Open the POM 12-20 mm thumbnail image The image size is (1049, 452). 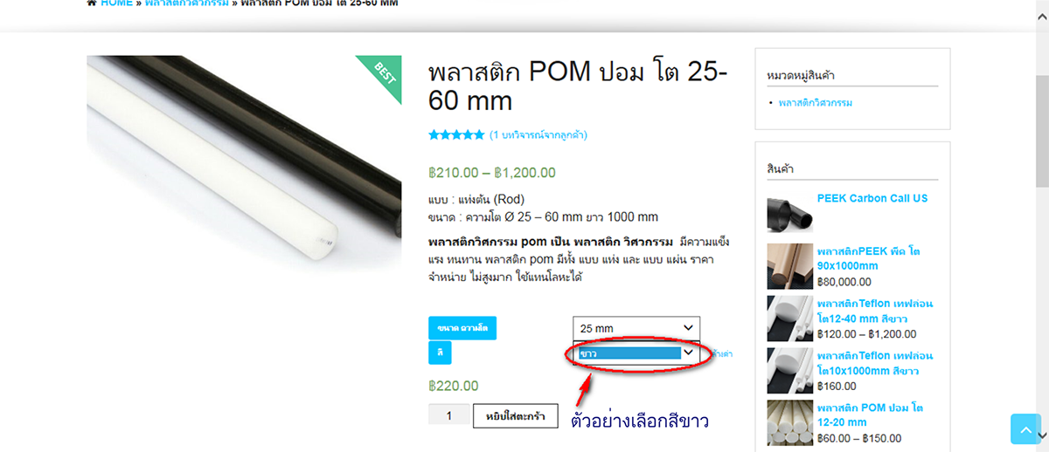click(789, 423)
